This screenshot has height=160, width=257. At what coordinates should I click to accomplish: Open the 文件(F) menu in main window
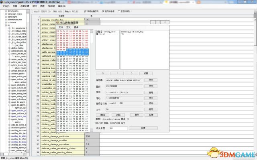6,6
